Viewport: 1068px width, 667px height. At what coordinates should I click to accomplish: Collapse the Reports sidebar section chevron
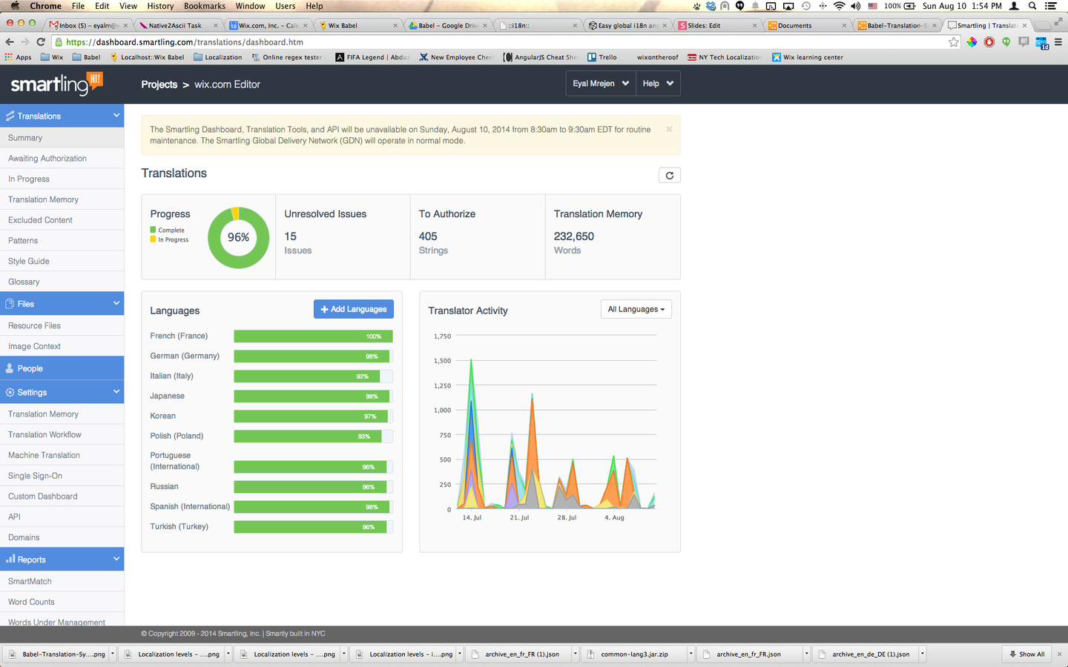pos(116,559)
